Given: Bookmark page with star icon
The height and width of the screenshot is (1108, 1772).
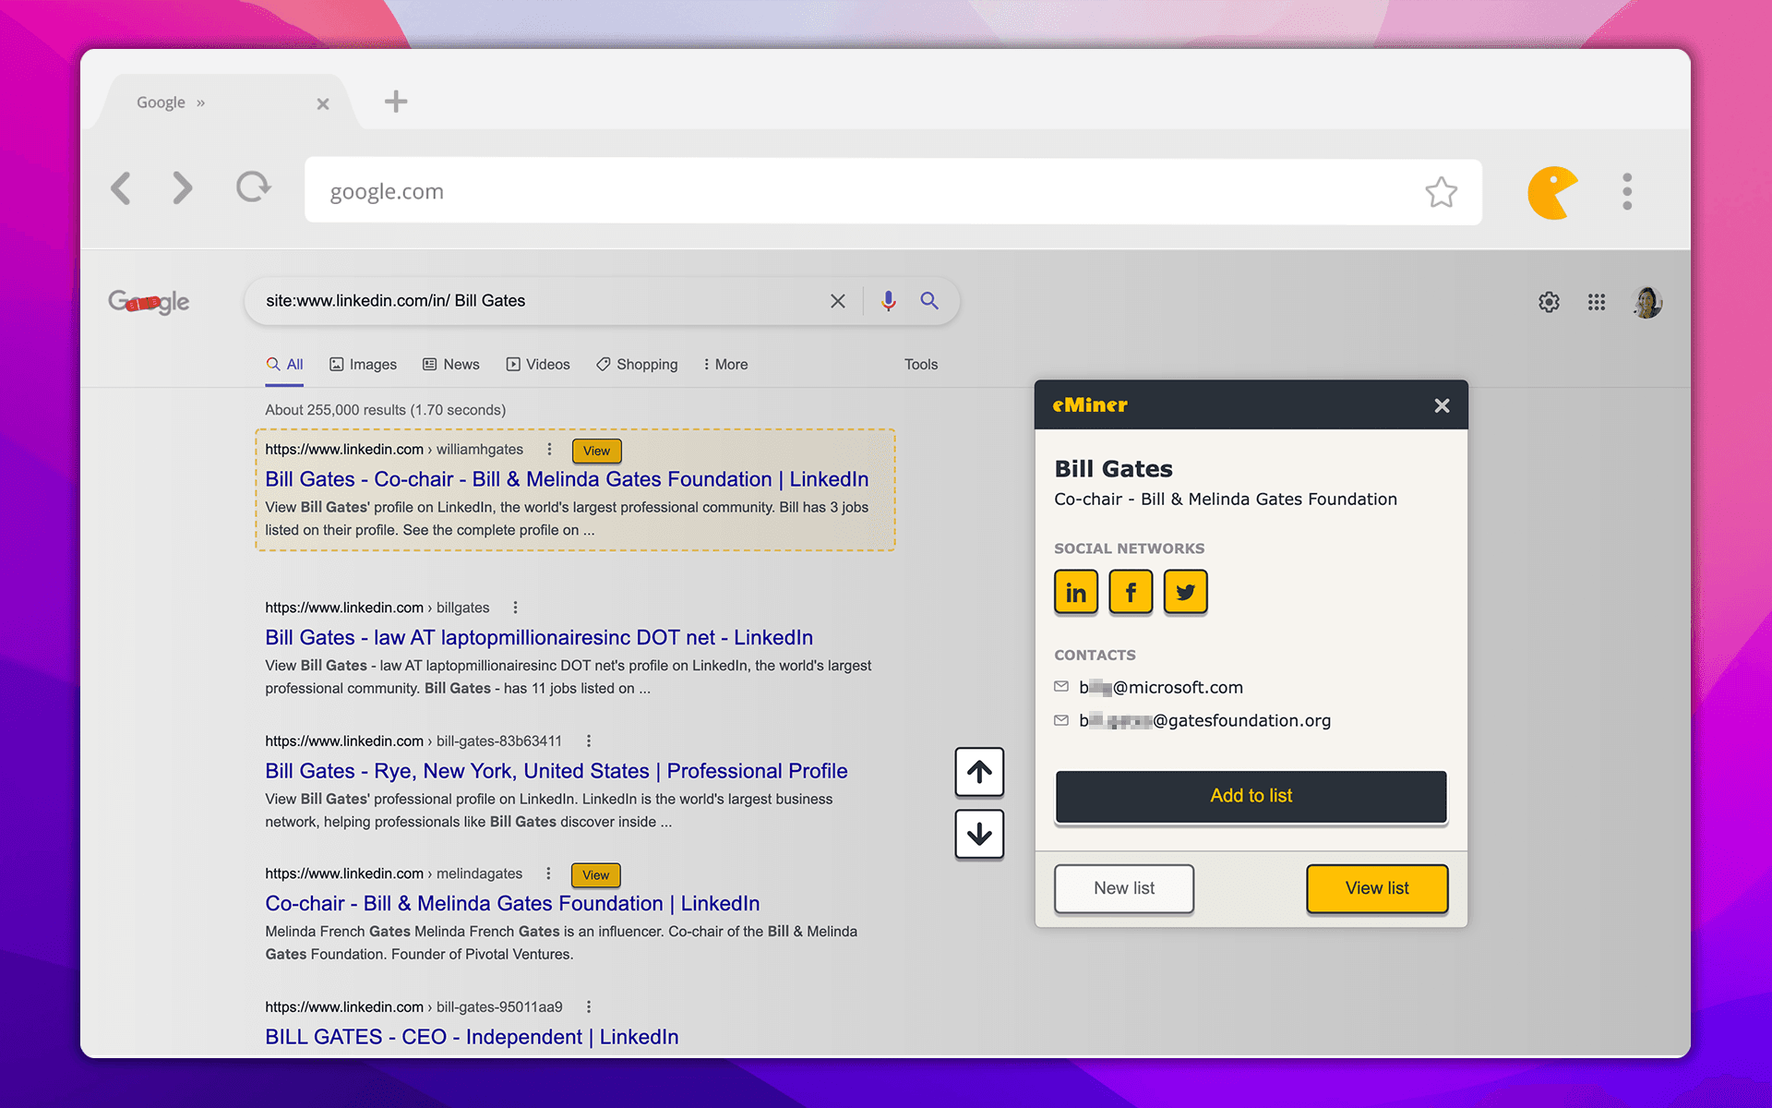Looking at the screenshot, I should click(1441, 192).
